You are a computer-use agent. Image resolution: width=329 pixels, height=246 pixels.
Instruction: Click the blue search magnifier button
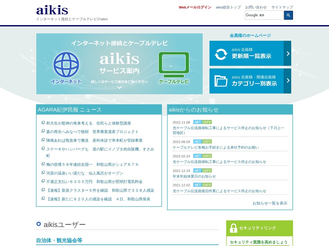click(x=288, y=15)
